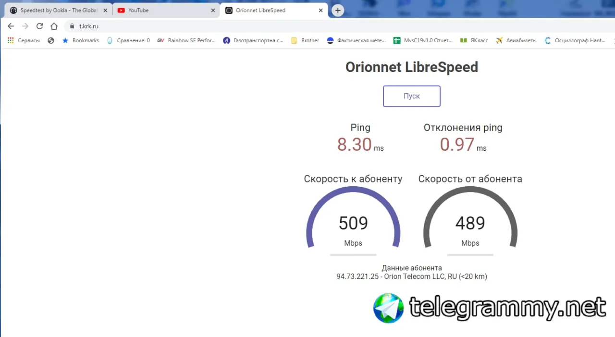Screen dimensions: 615x337
Task: Open the ЯКласс bookmark
Action: 474,40
